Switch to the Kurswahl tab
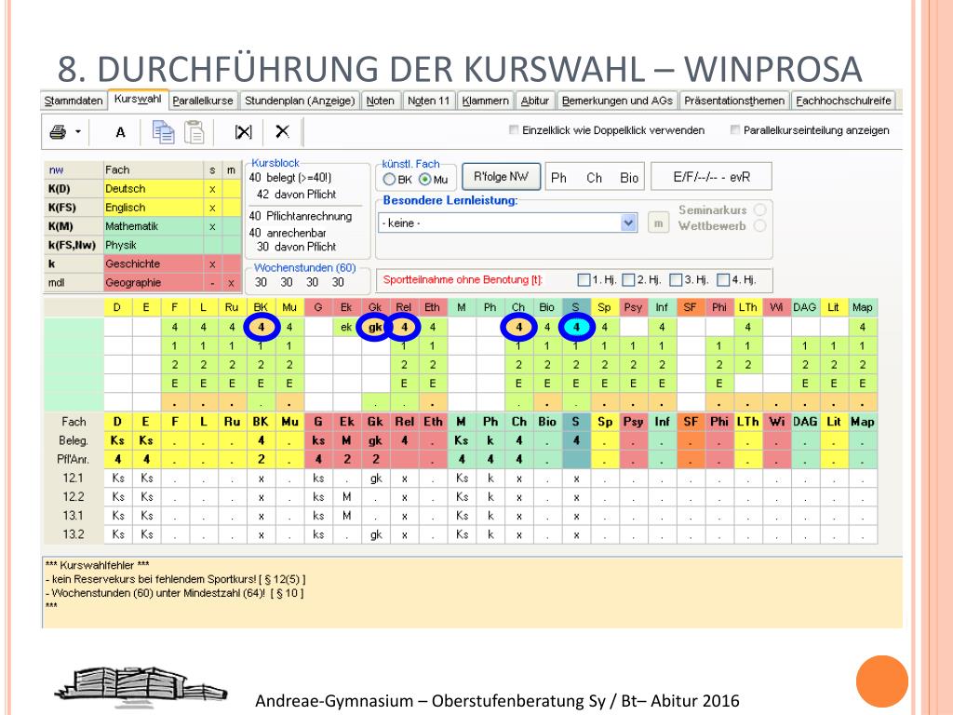The image size is (953, 715). (x=138, y=99)
